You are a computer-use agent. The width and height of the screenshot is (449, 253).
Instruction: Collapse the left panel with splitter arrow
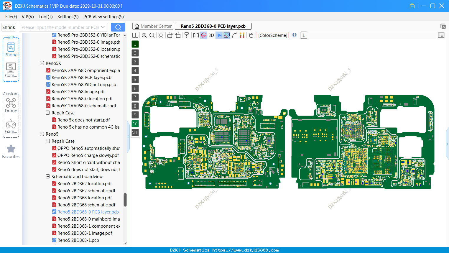pyautogui.click(x=128, y=136)
